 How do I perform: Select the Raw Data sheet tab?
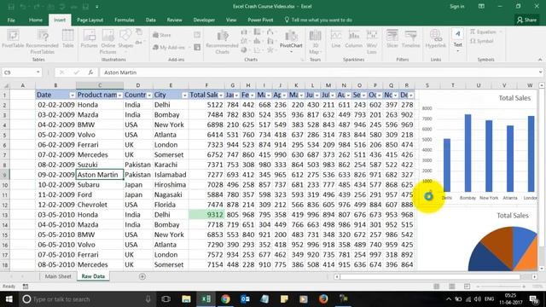(93, 276)
